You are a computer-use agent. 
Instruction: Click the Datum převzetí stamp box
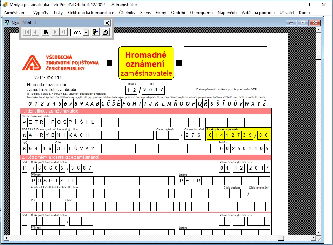(225, 69)
